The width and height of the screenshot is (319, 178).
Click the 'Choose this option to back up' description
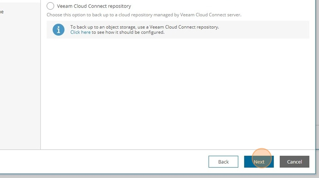coord(144,15)
